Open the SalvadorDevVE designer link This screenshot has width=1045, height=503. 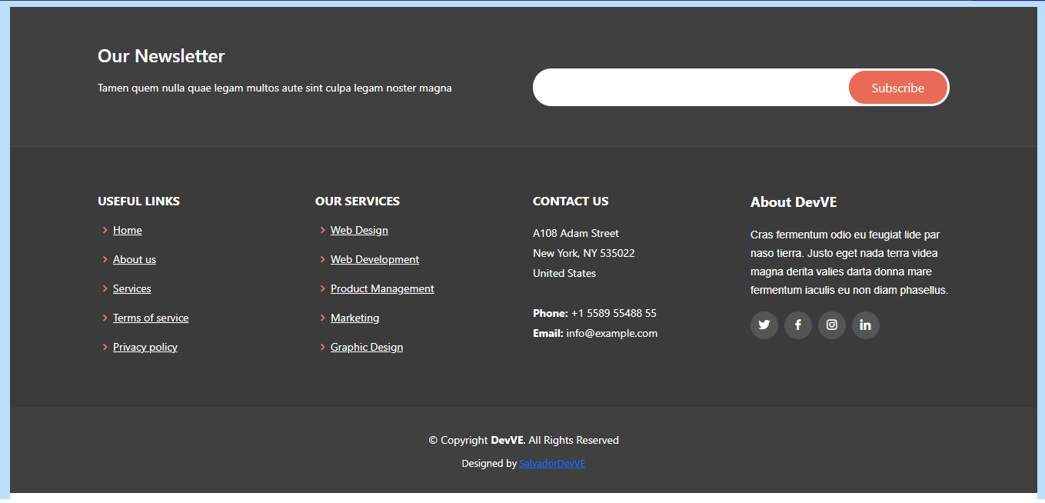(x=551, y=463)
